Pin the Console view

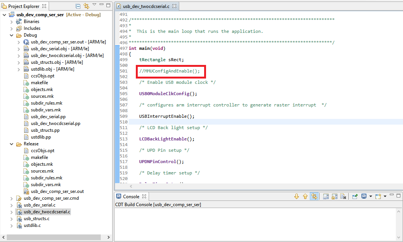tap(355, 197)
